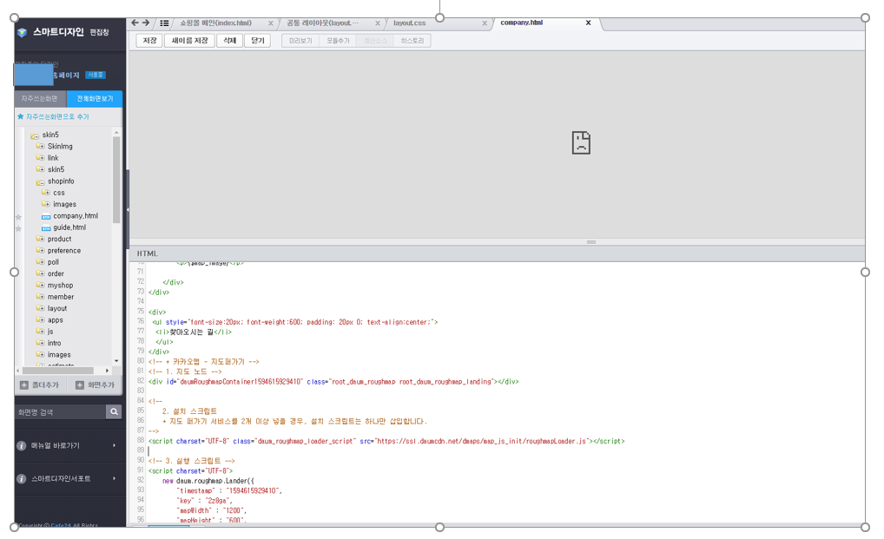Click the 히스토리 button
884x539 pixels.
[412, 41]
